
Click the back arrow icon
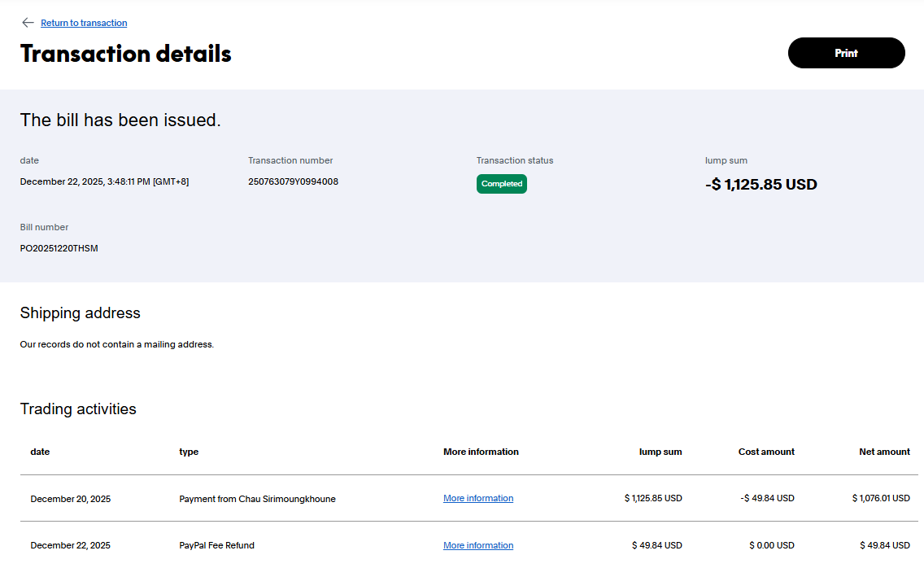[28, 23]
